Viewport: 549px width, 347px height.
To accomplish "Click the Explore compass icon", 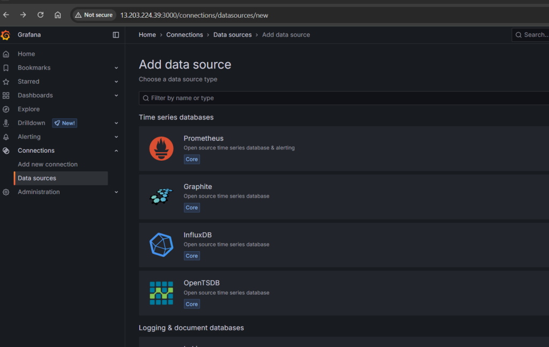I will pyautogui.click(x=6, y=109).
